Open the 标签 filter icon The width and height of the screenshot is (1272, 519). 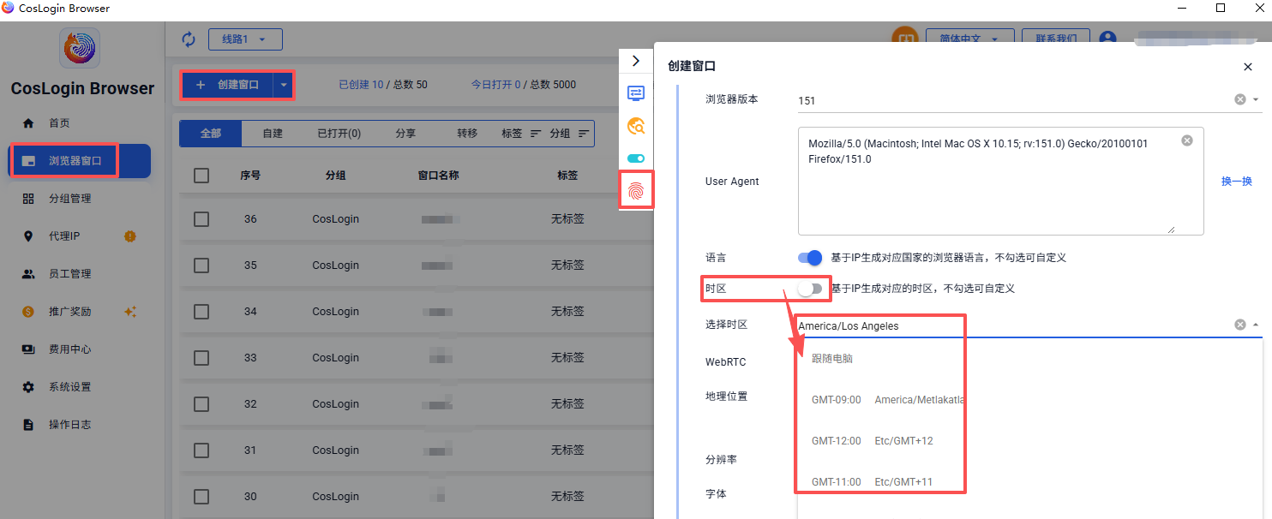pyautogui.click(x=536, y=134)
